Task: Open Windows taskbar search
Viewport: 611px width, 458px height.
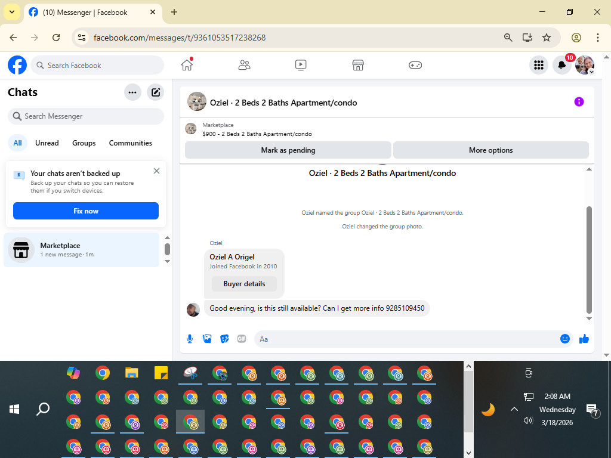Action: (43, 409)
